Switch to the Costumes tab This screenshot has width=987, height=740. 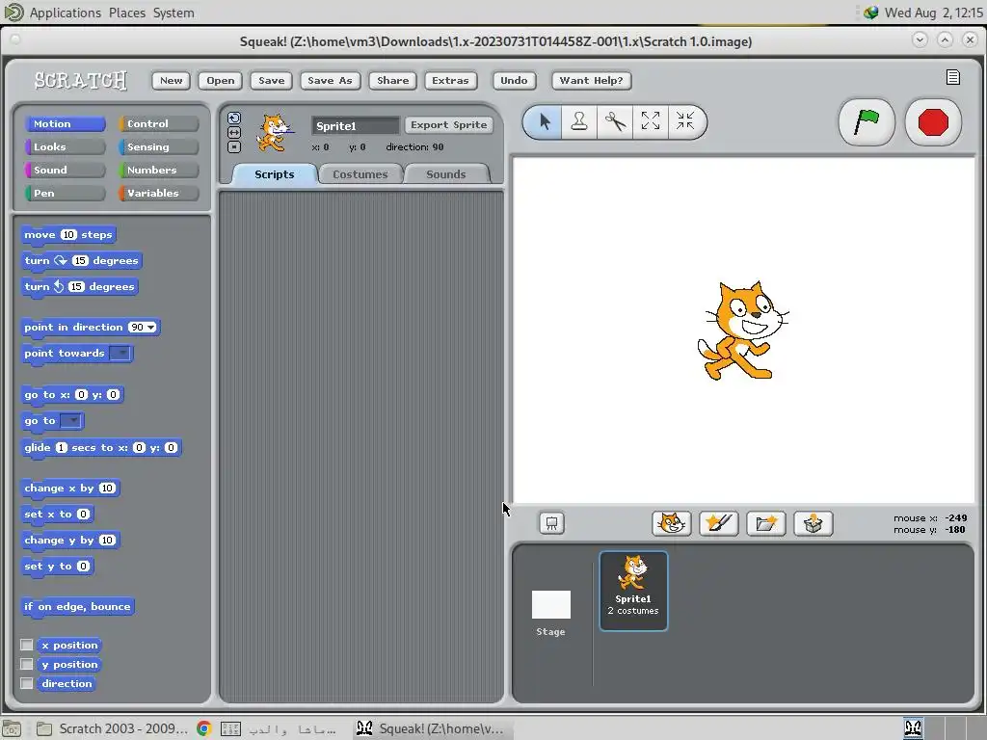point(360,174)
